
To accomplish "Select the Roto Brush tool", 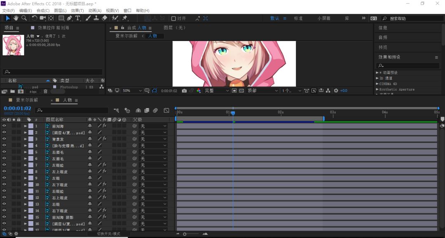I will [115, 18].
